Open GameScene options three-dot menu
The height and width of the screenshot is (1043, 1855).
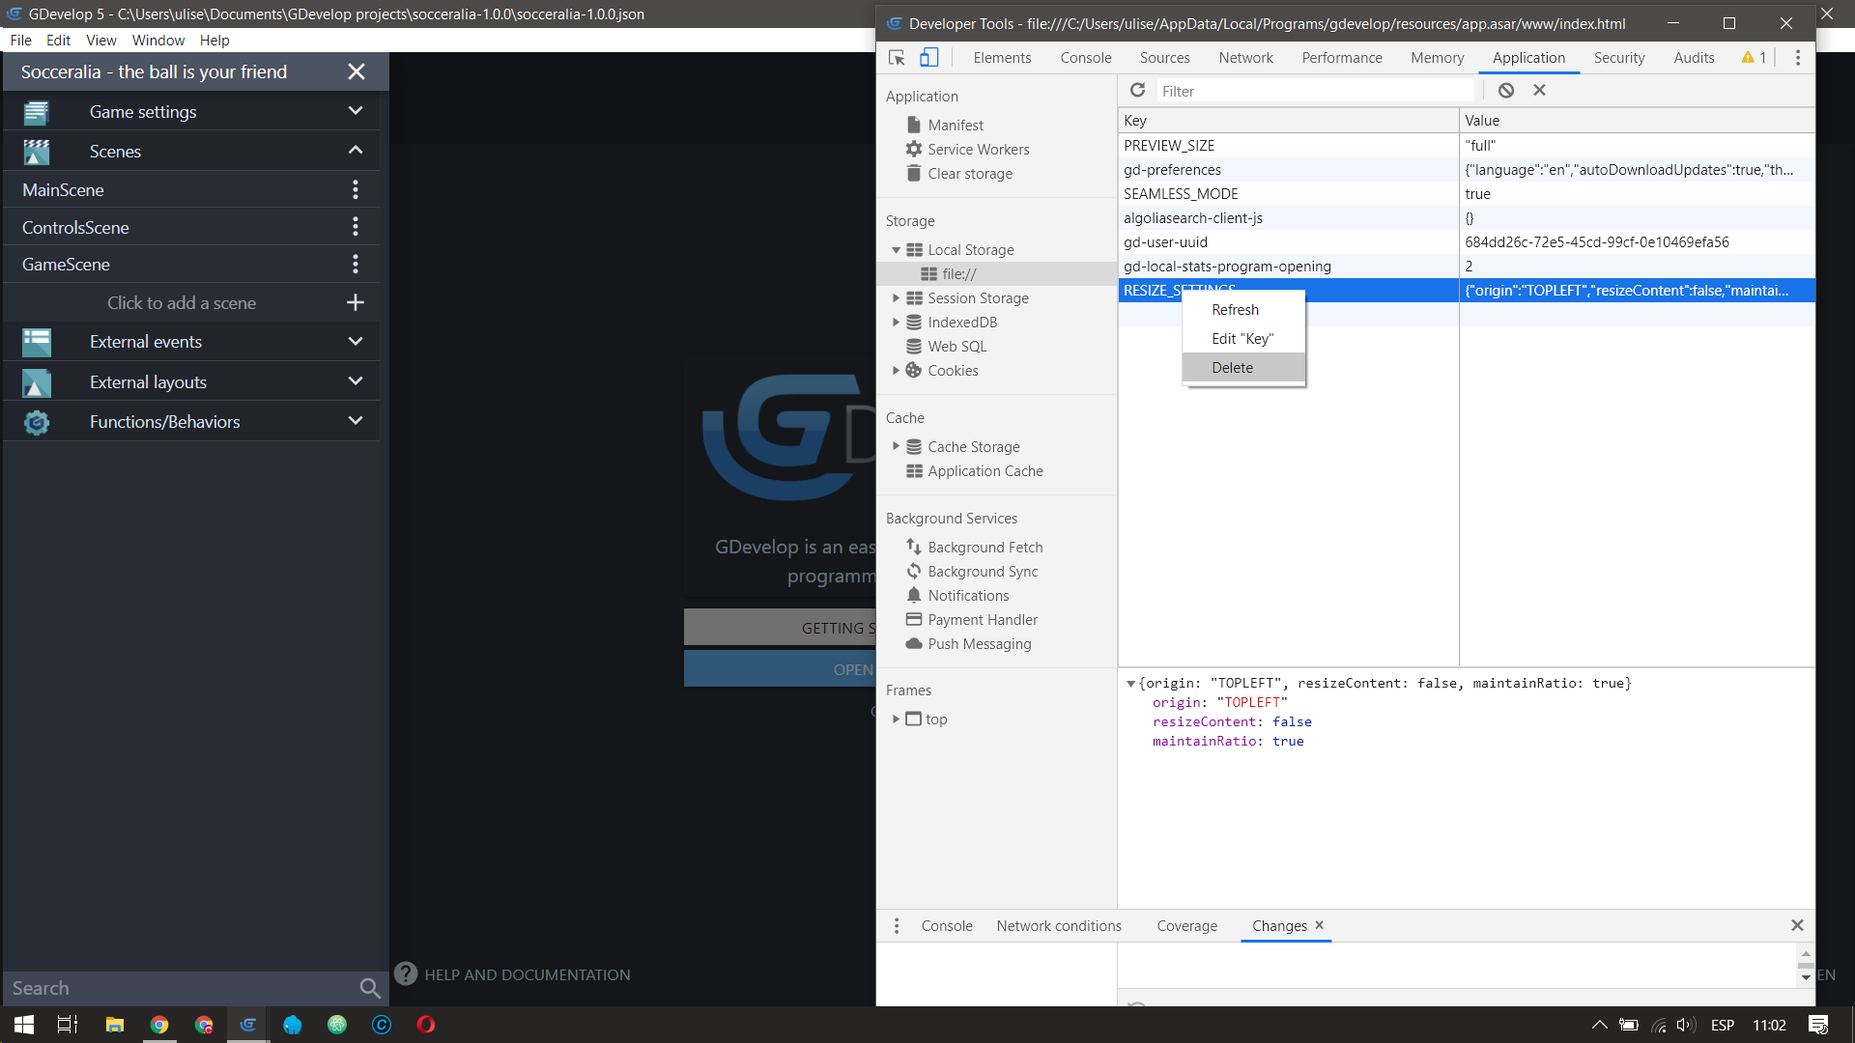click(356, 264)
